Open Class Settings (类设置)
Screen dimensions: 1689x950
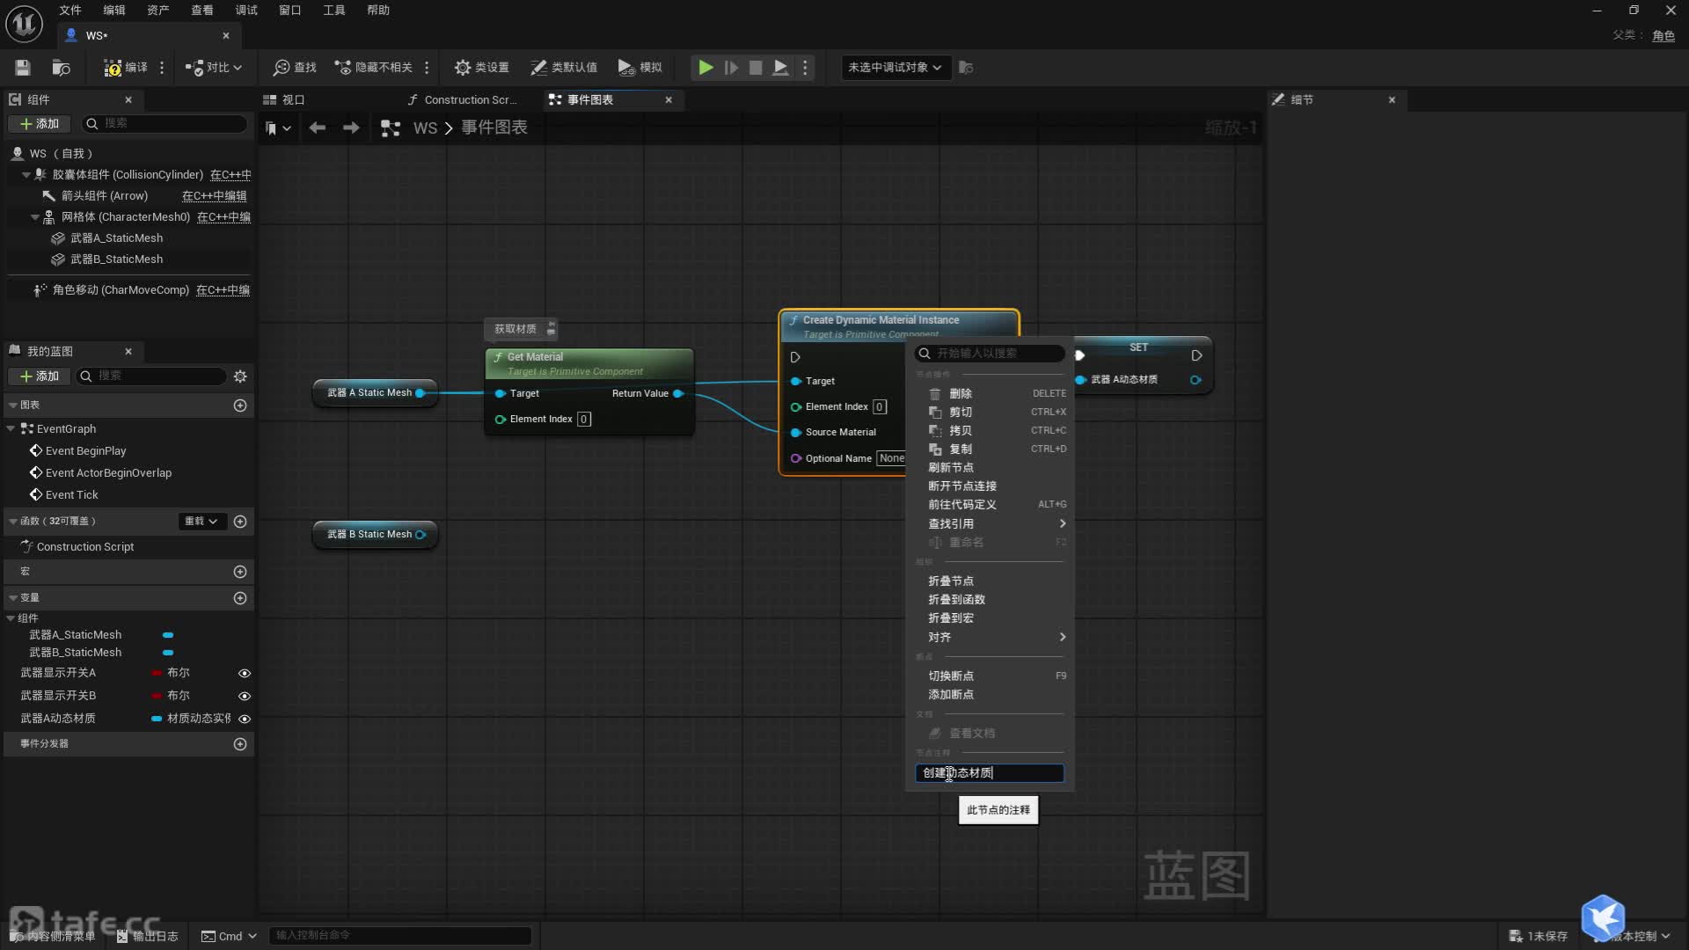481,68
